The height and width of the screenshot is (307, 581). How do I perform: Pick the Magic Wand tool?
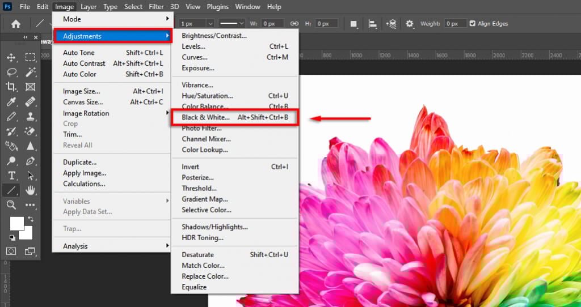click(x=31, y=72)
